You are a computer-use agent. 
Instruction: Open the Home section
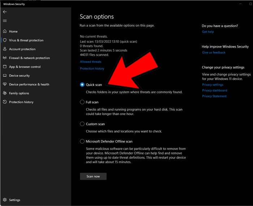pyautogui.click(x=13, y=31)
